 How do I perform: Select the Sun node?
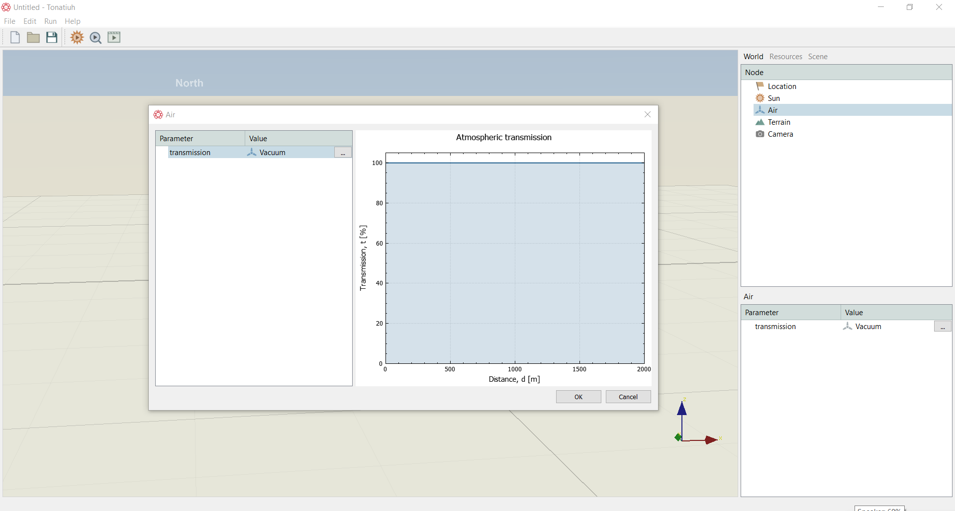click(773, 98)
